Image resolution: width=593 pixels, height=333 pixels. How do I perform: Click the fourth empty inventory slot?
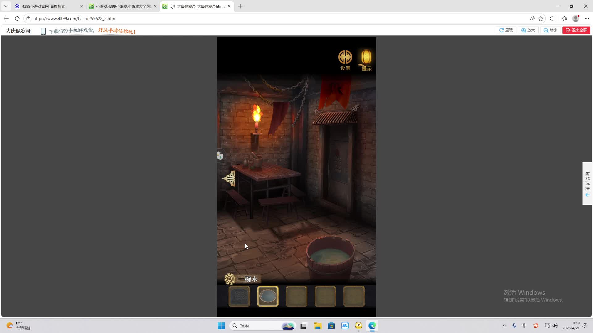coord(325,296)
